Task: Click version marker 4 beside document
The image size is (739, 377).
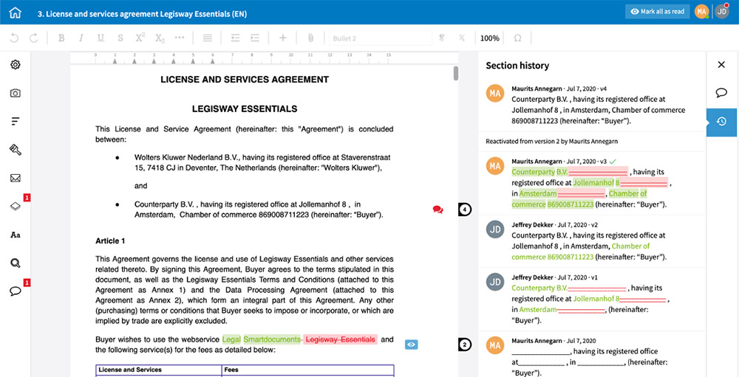Action: [465, 209]
